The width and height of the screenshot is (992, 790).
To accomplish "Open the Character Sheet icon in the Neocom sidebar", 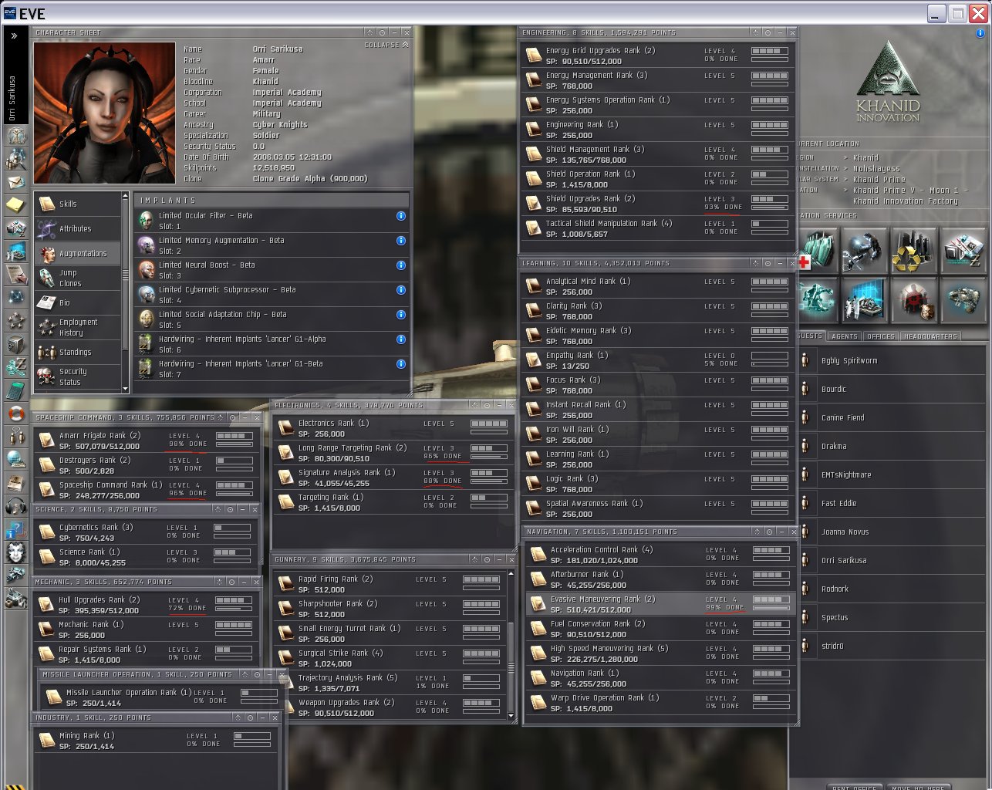I will [x=16, y=137].
